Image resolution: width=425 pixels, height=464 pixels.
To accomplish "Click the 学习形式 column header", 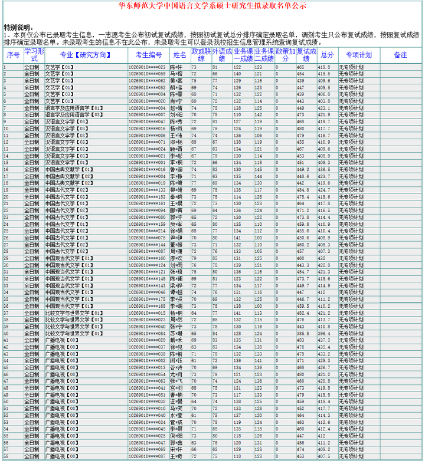I will (x=34, y=55).
